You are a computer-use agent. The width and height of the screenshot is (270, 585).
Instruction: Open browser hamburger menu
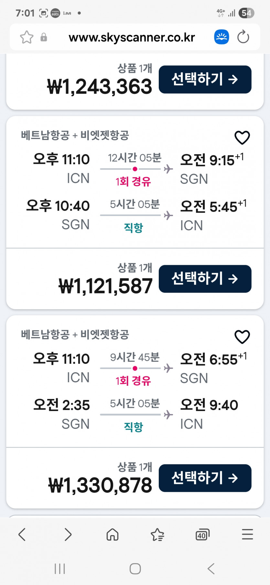(247, 534)
